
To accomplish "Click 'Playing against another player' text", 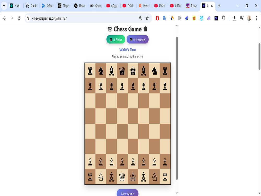I will point(128,57).
